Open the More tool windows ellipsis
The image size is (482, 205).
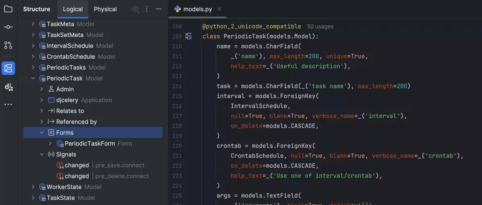[8, 104]
